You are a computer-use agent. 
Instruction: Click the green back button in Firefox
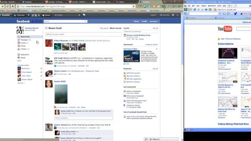186,9
